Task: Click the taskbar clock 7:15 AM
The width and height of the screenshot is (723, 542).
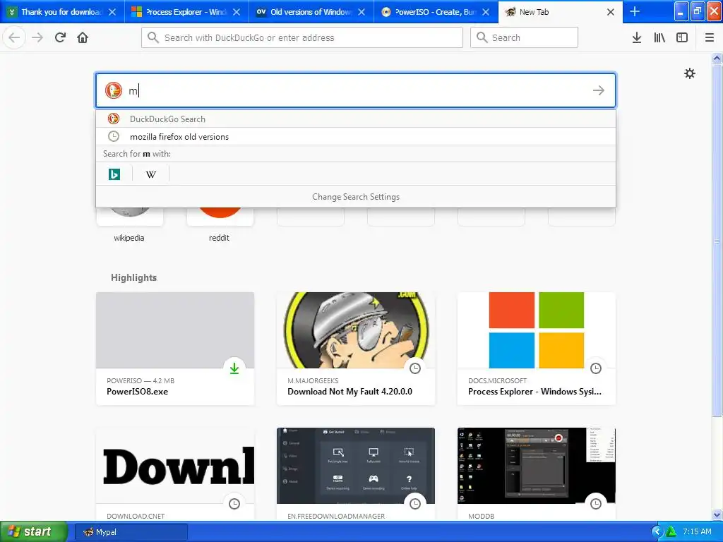Action: click(697, 532)
